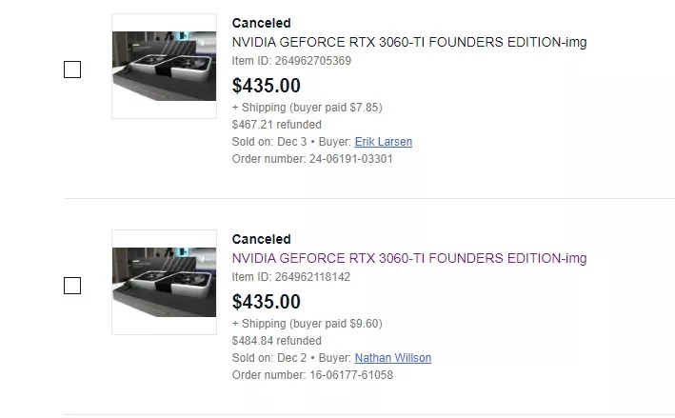Open purple RTX 3060-TI listing title sold Dec 2
This screenshot has width=675, height=418.
coord(409,258)
